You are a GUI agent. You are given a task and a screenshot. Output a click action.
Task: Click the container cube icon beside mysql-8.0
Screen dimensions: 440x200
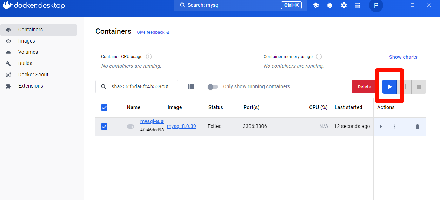tap(131, 127)
